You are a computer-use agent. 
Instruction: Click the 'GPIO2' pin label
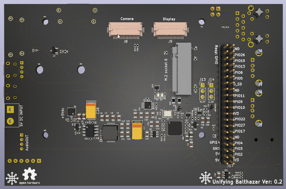click(x=238, y=154)
